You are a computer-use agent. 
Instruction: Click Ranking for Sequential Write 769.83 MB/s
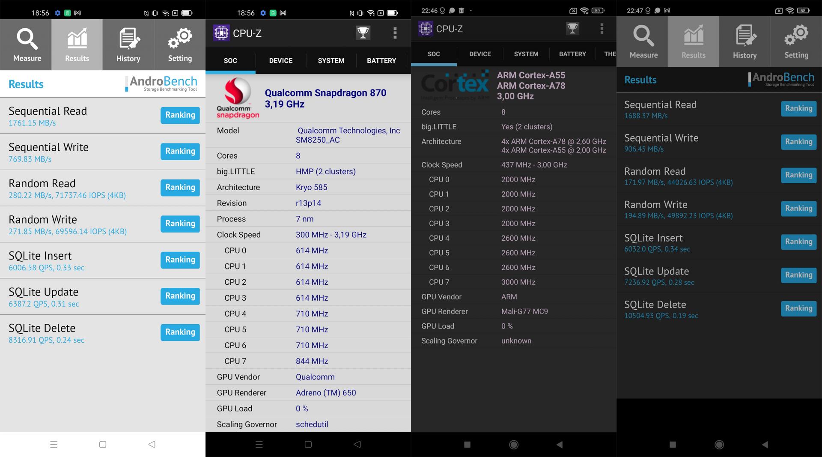pos(180,151)
